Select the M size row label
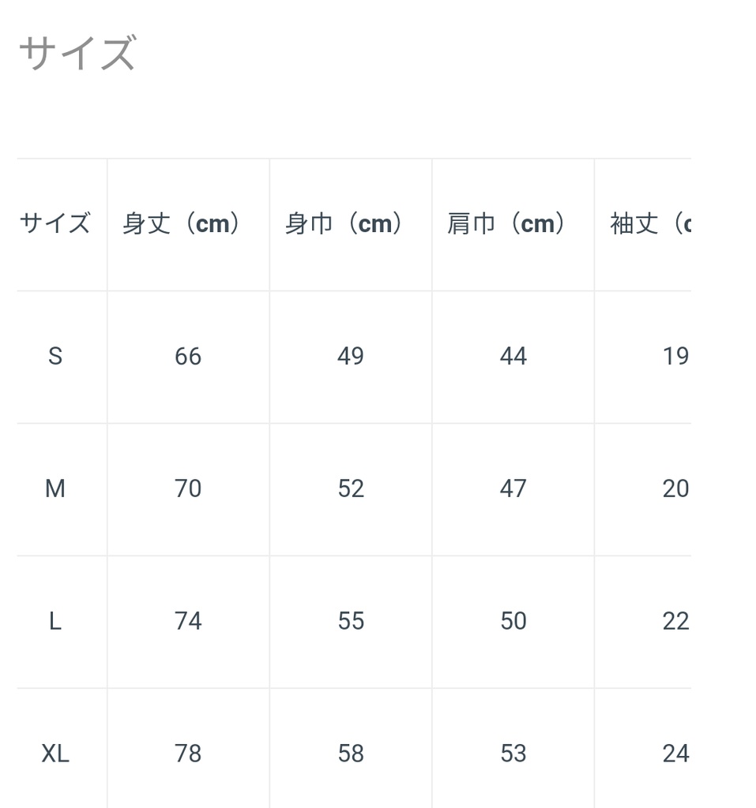756x808 pixels. click(x=55, y=489)
